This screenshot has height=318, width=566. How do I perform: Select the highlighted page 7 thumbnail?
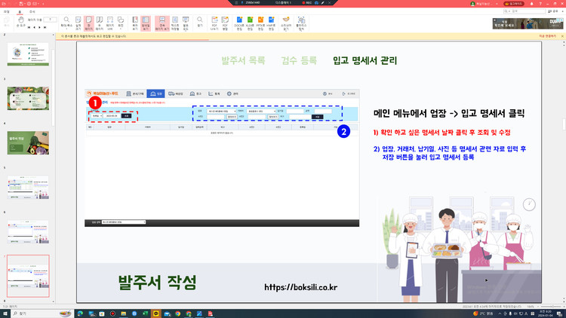[28, 276]
